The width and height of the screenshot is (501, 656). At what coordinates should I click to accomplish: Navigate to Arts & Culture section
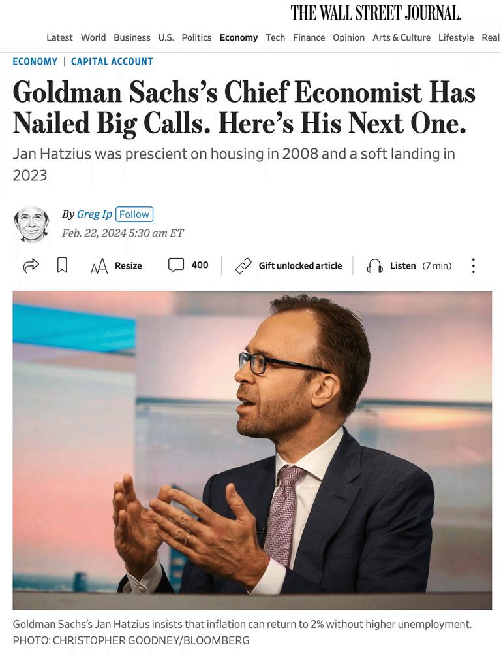[x=402, y=38]
